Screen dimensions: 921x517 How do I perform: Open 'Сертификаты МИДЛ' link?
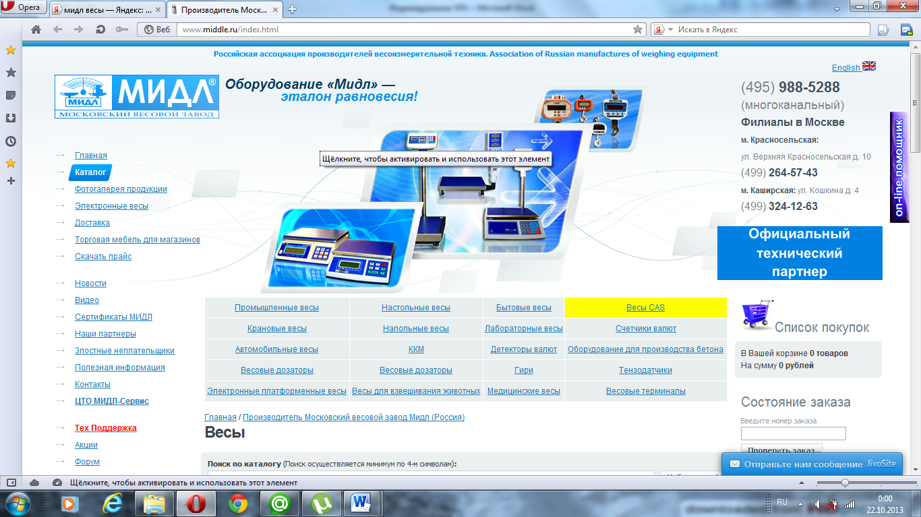pos(113,317)
